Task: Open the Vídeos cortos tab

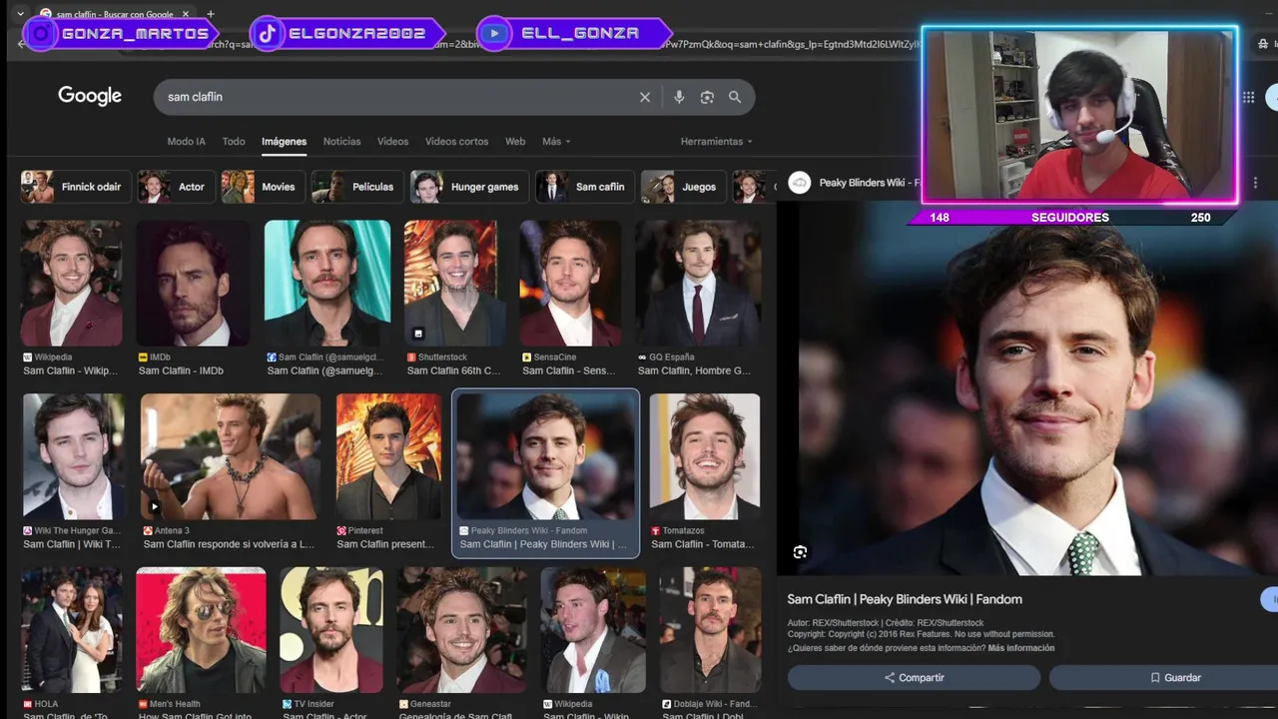Action: tap(456, 141)
